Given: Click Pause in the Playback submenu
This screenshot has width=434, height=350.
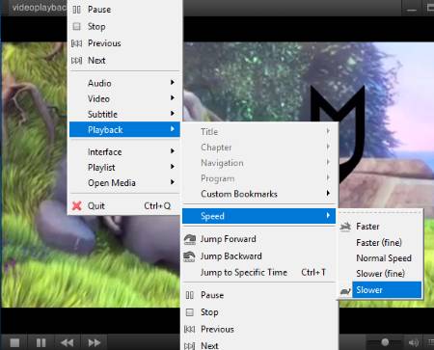Looking at the screenshot, I should tap(259, 295).
